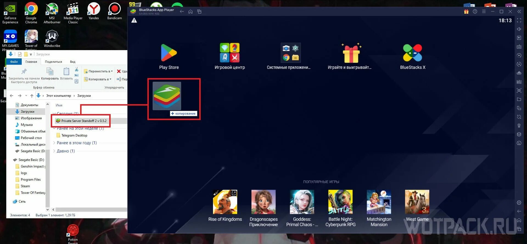Click Этот компьютер in Explorer address bar
Image resolution: width=527 pixels, height=244 pixels.
tap(58, 96)
